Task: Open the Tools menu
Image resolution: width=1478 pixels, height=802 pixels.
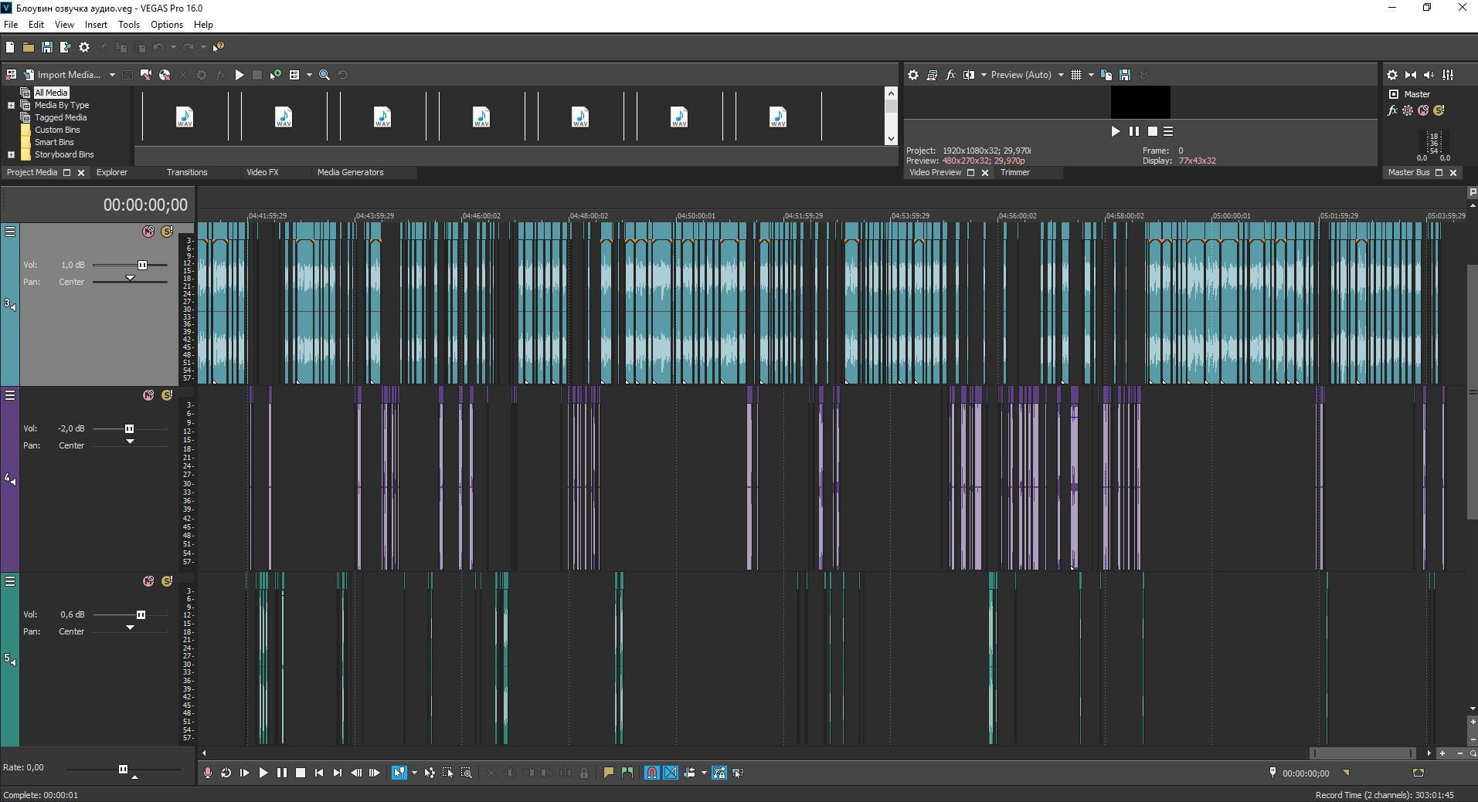Action: tap(128, 25)
